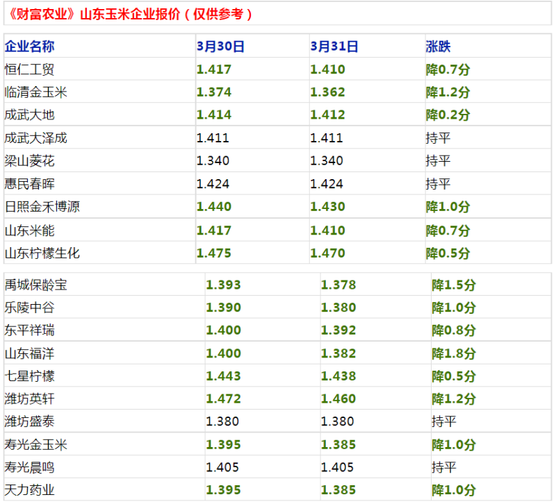Click 成武大地 change value 降0.2分

click(x=448, y=115)
